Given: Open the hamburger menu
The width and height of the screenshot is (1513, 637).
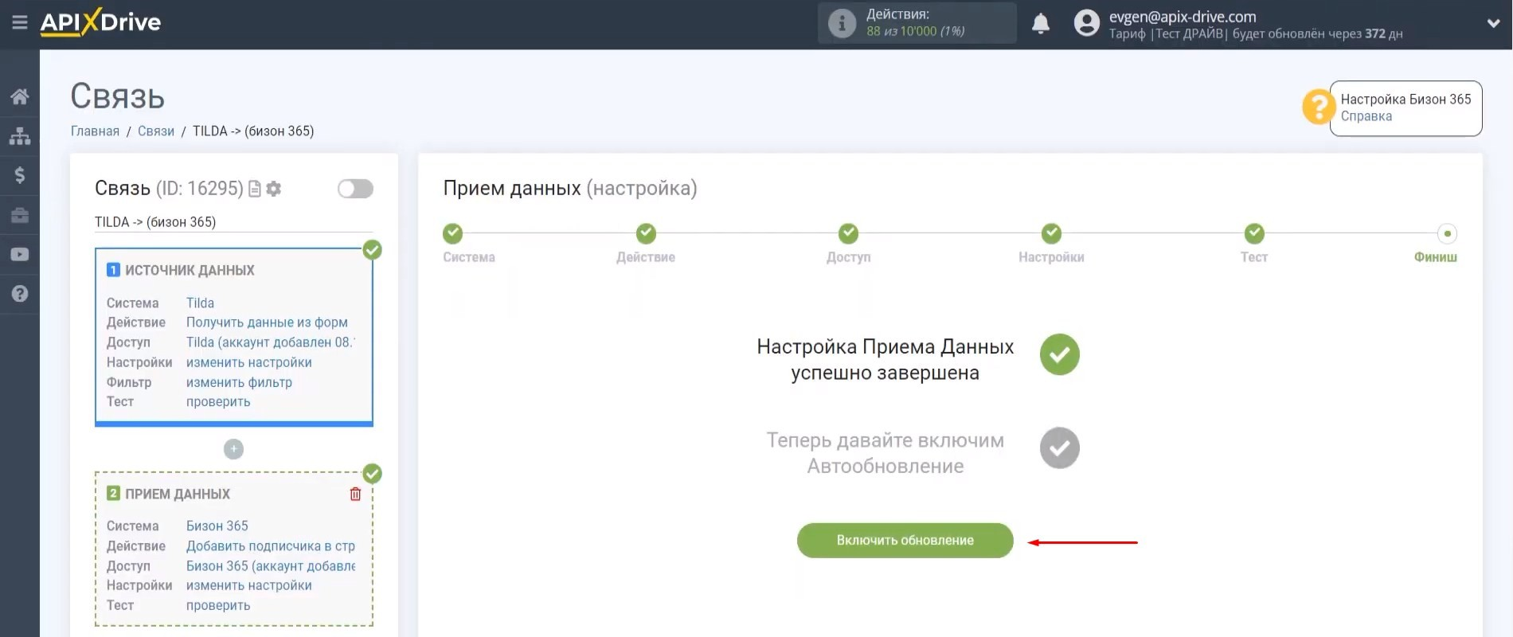Looking at the screenshot, I should click(20, 22).
